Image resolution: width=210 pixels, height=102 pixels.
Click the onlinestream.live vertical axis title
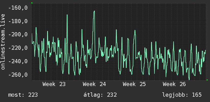(x=3, y=42)
